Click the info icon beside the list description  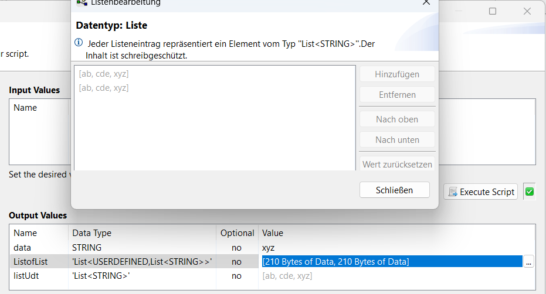[79, 42]
